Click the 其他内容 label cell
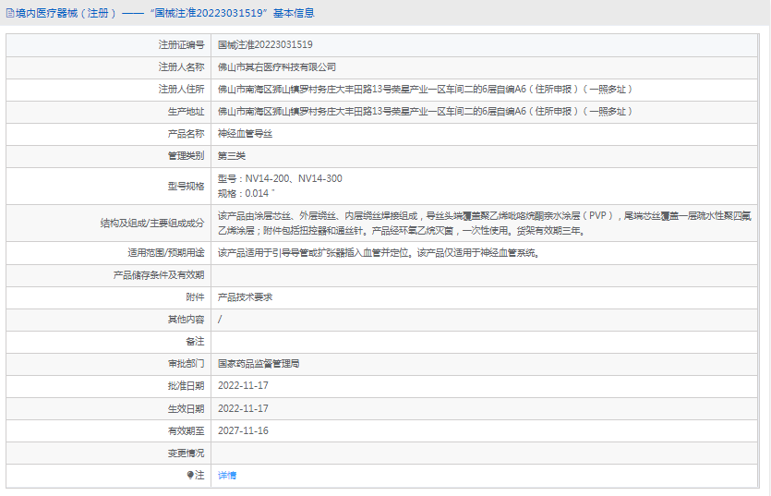771x496 pixels. [x=109, y=320]
